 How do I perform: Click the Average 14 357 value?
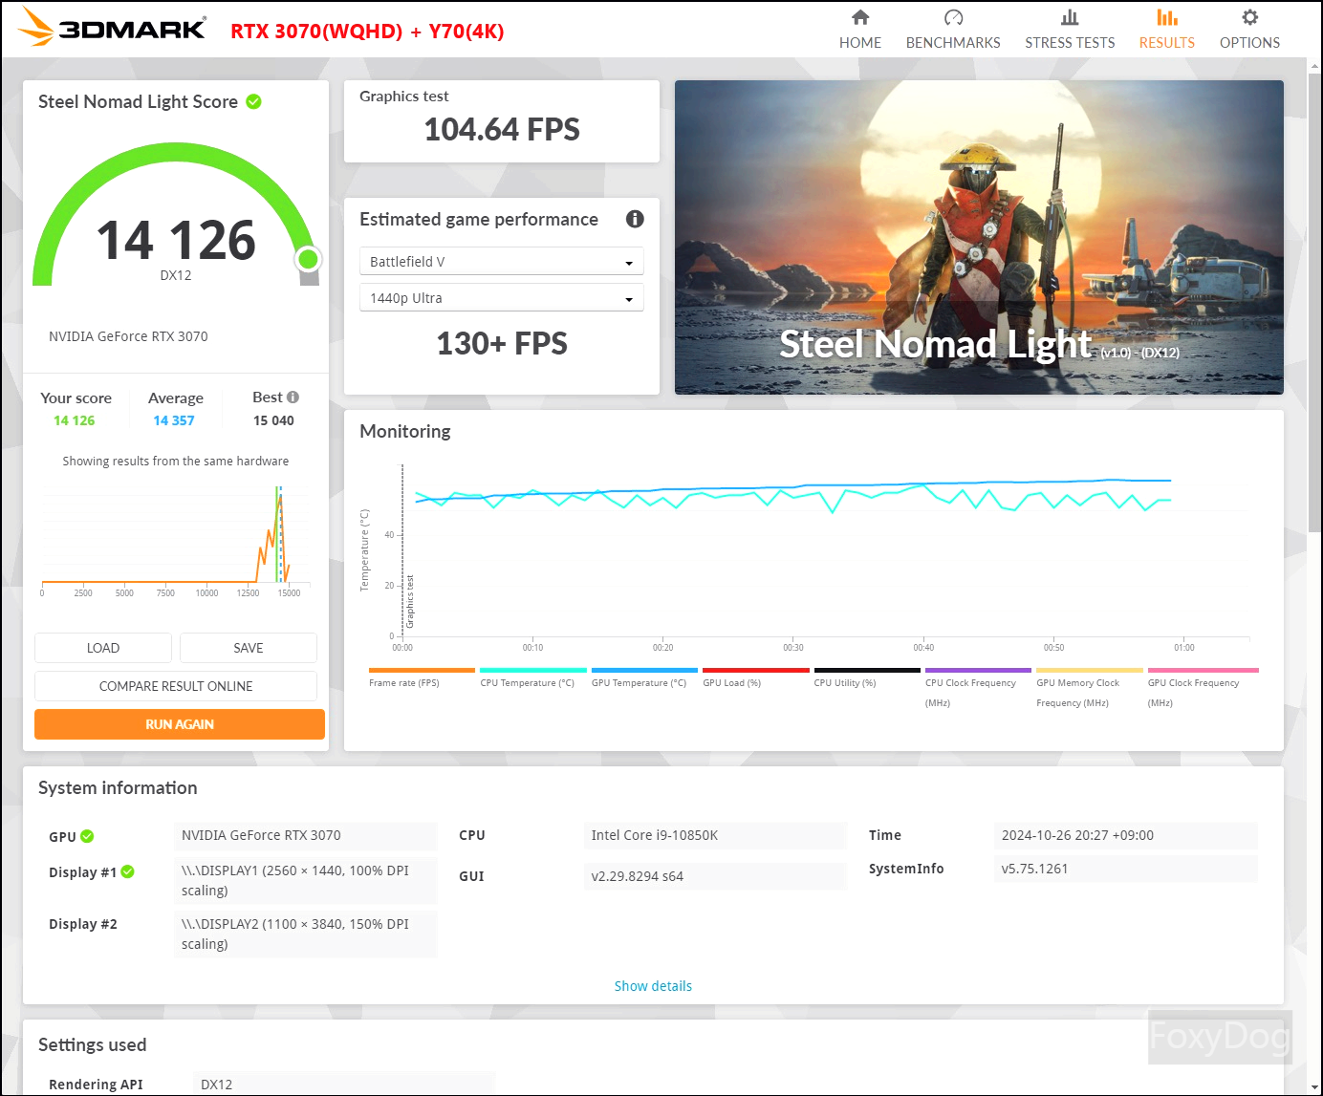[x=174, y=420]
